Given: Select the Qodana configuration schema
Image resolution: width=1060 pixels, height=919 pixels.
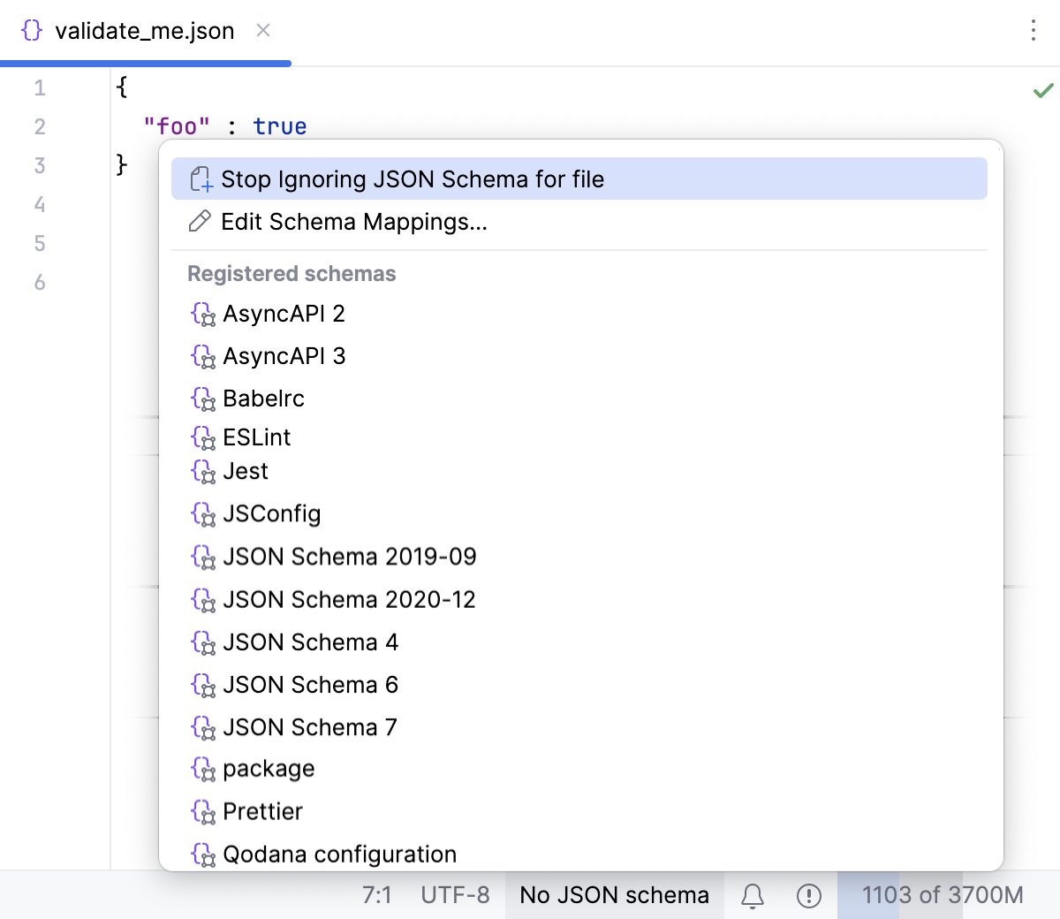Looking at the screenshot, I should 339,854.
